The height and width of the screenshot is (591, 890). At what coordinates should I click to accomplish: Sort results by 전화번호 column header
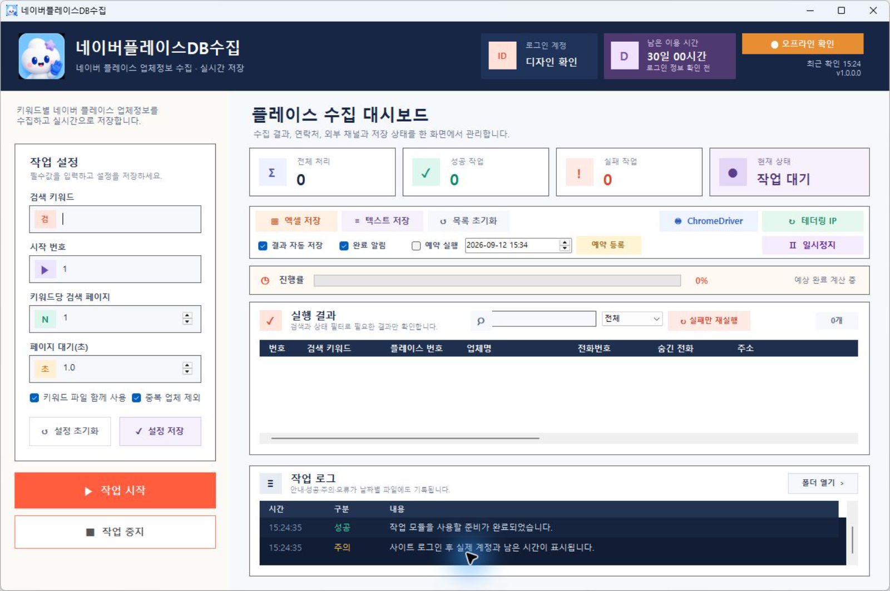point(594,348)
